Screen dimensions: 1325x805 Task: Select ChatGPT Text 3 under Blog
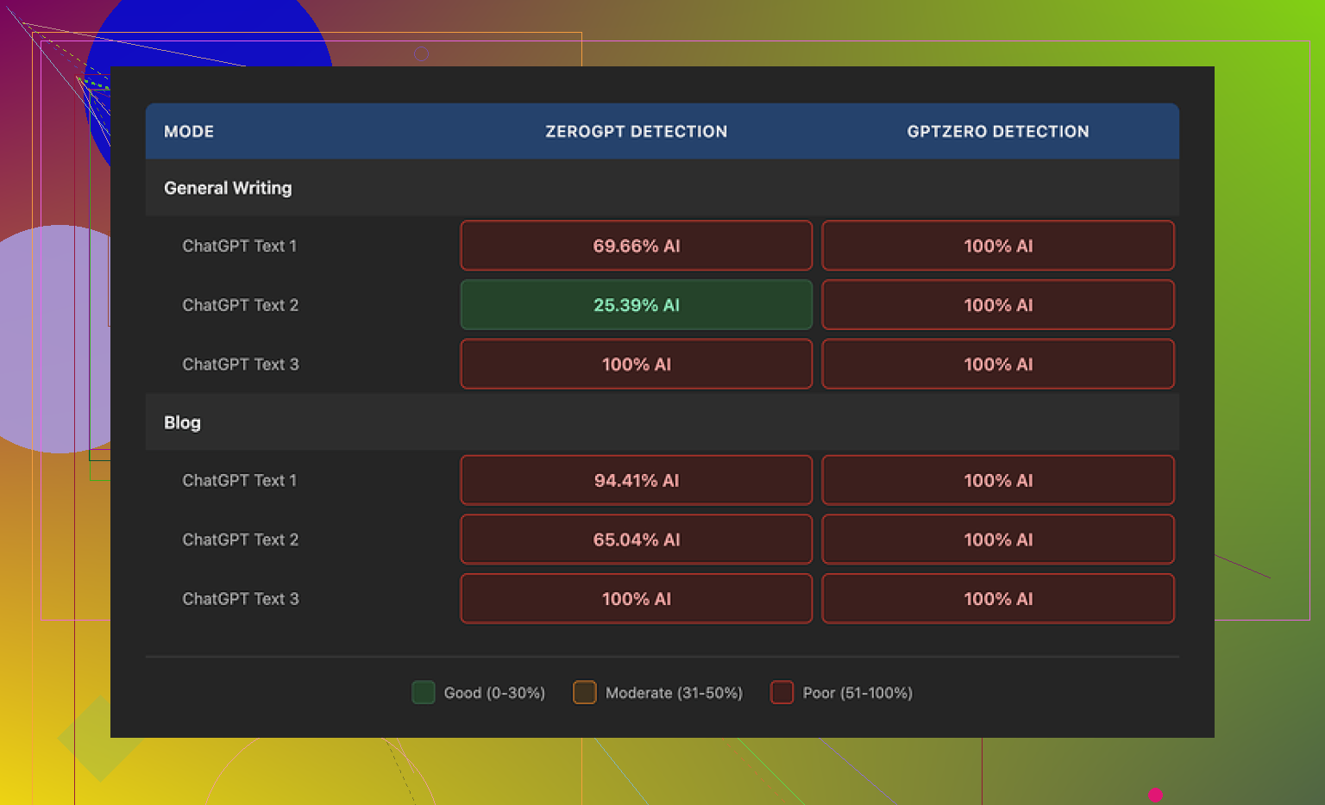[240, 599]
